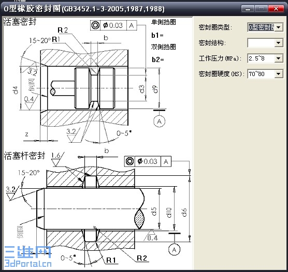Click the d6 dimension label in rod diagram
The image size is (288, 272).
click(x=184, y=213)
